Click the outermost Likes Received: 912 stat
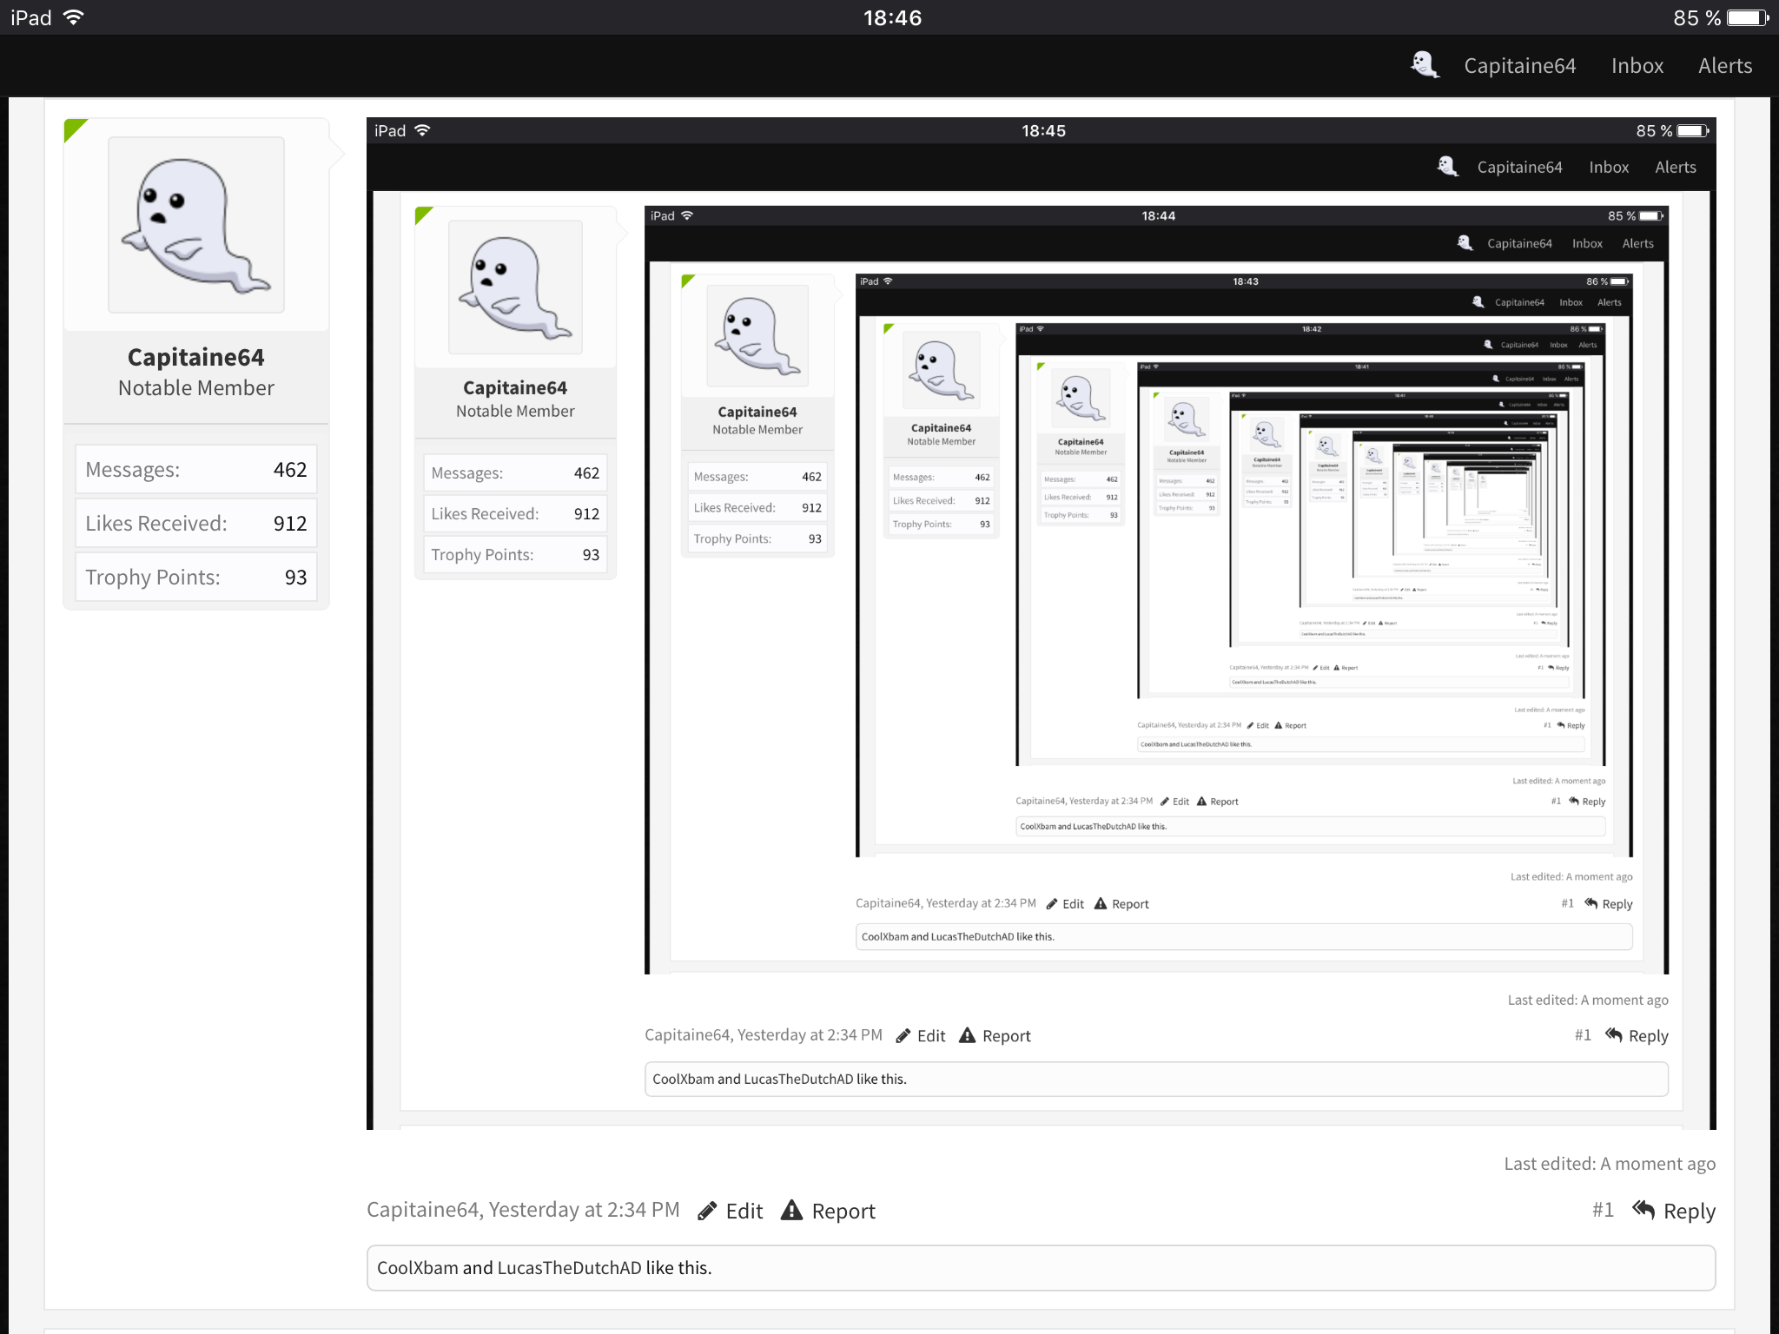Image resolution: width=1779 pixels, height=1334 pixels. (196, 524)
